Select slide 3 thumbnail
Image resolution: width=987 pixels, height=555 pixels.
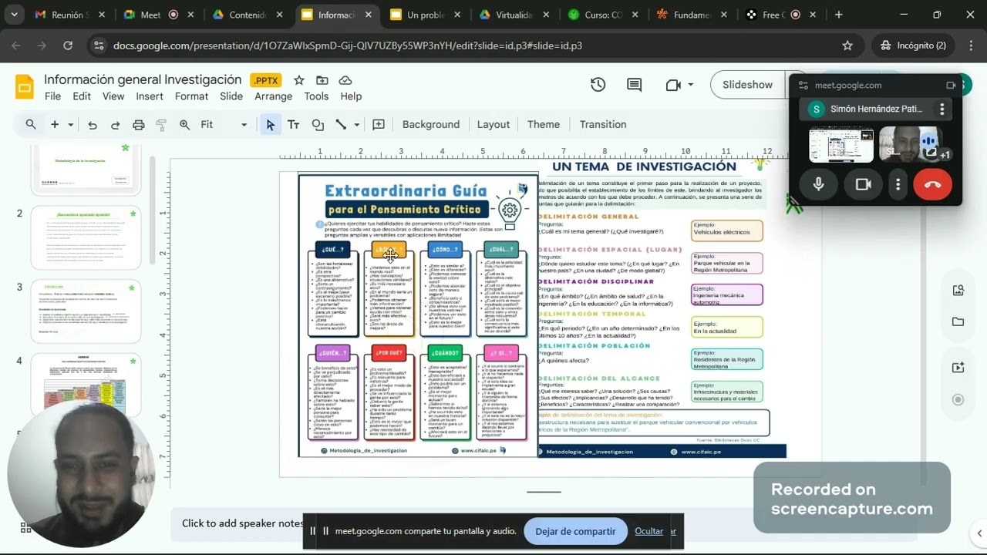coord(86,311)
